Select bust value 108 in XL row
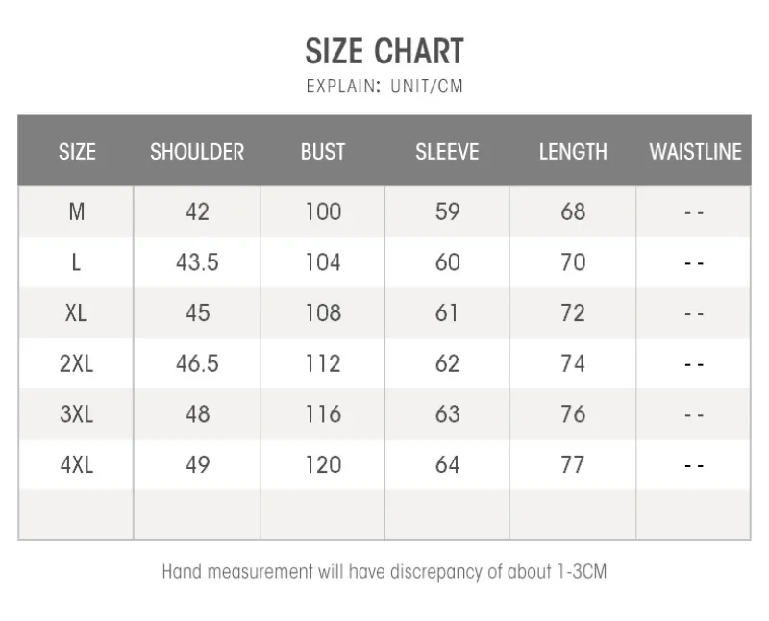The image size is (769, 621). point(323,313)
